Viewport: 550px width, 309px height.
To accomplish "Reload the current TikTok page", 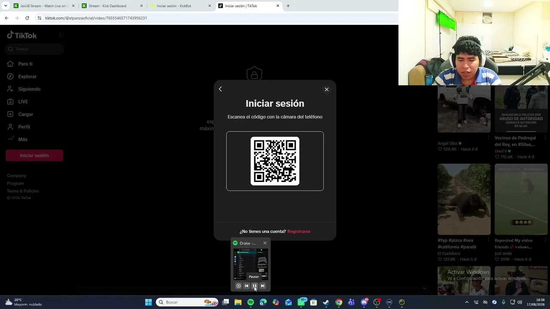I will point(27,18).
